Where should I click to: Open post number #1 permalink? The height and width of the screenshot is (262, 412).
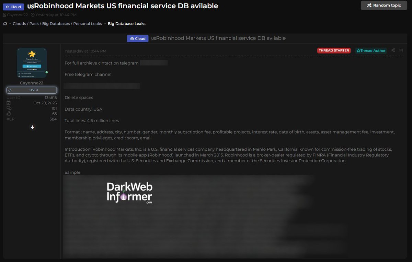pos(401,50)
